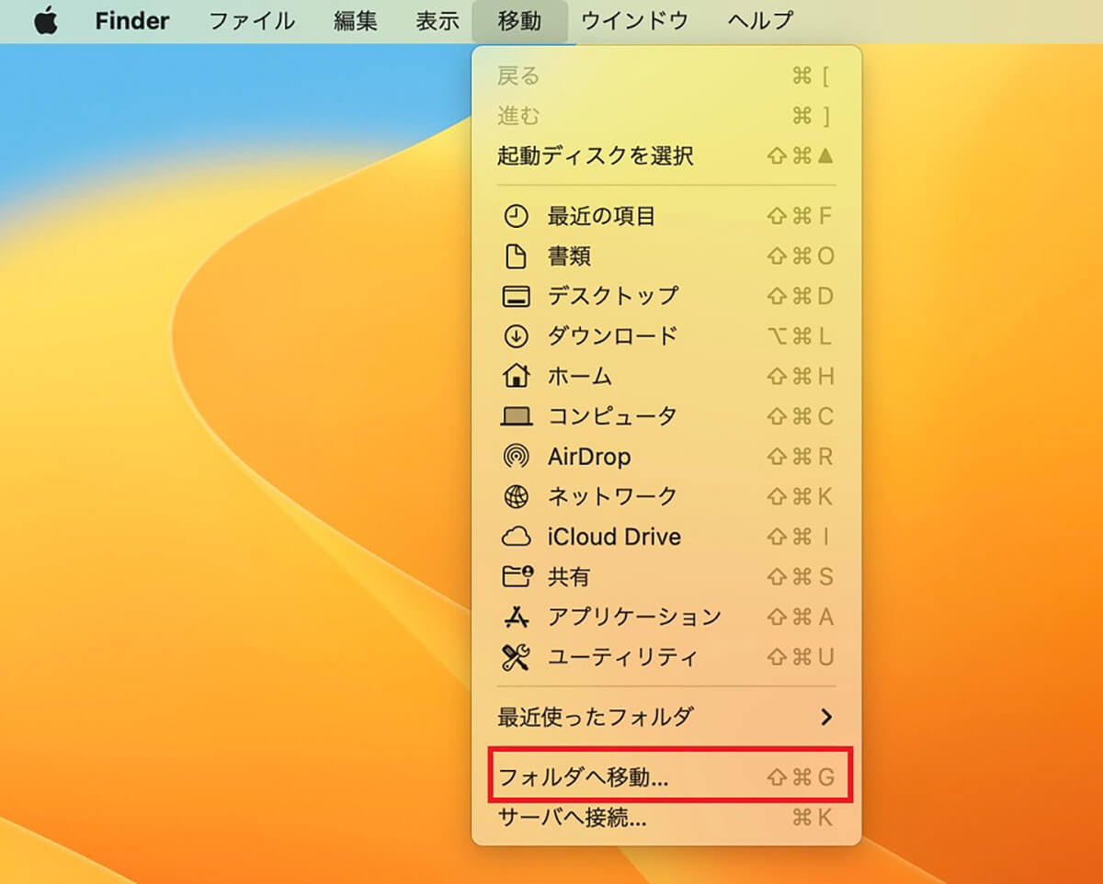Choose サーバへ接続... menu entry
This screenshot has width=1103, height=884.
666,817
